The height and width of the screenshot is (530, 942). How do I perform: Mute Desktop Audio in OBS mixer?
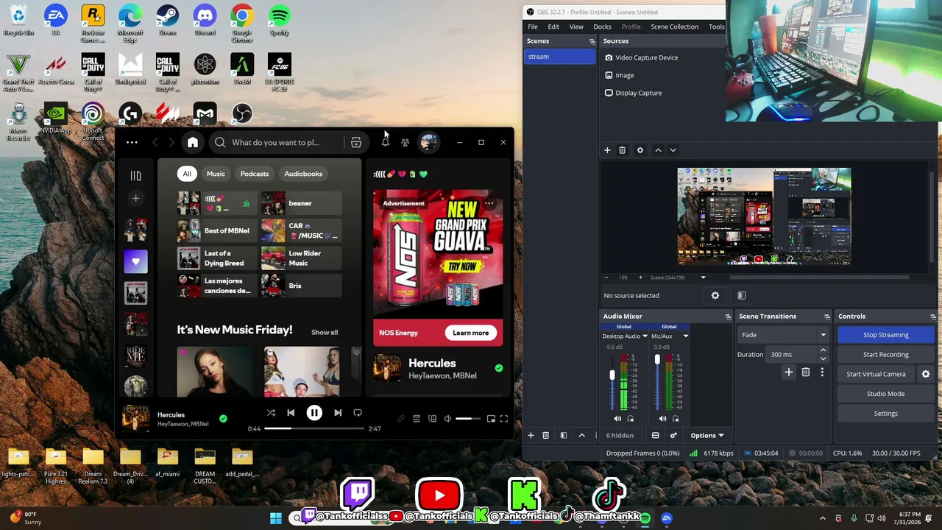617,419
